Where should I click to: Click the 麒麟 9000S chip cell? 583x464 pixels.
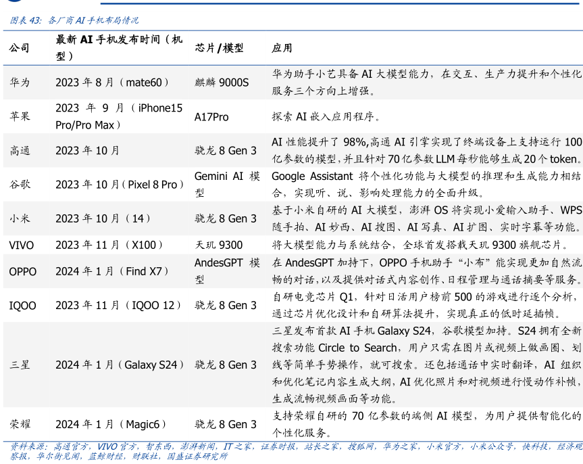point(222,83)
